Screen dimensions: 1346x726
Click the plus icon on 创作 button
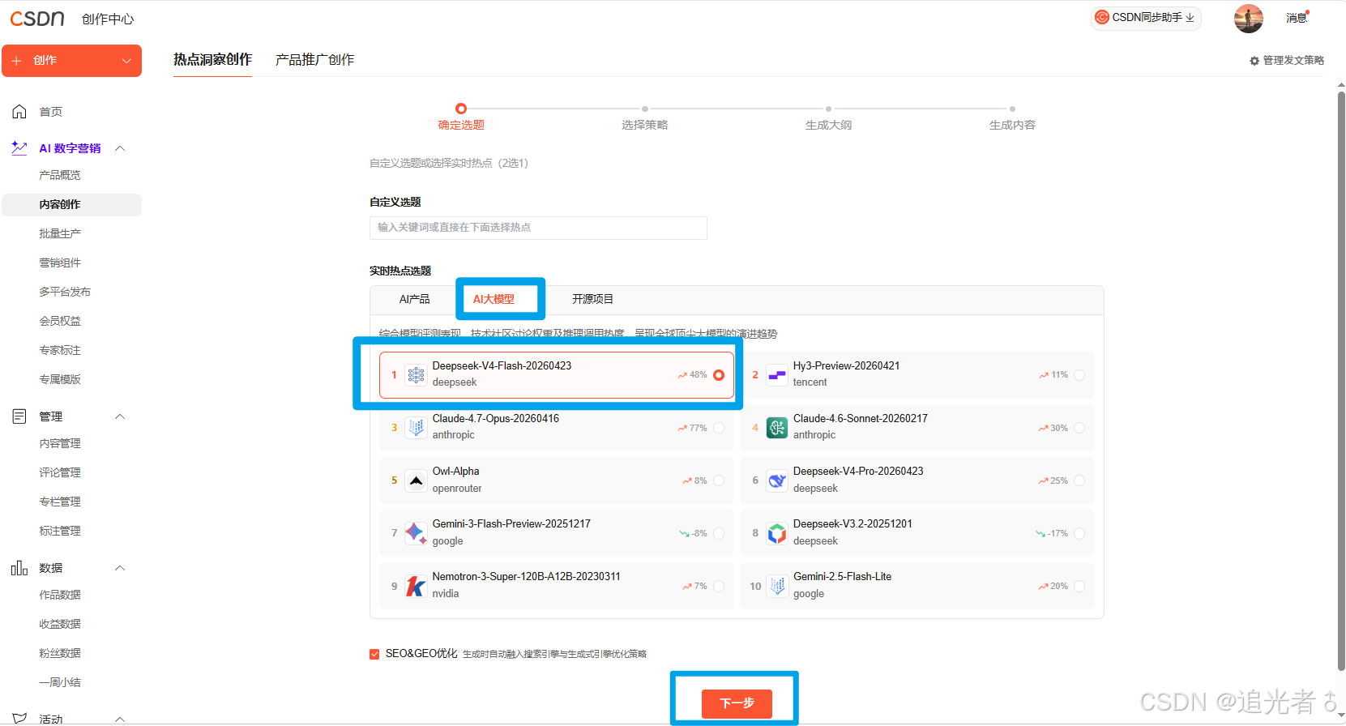point(16,61)
